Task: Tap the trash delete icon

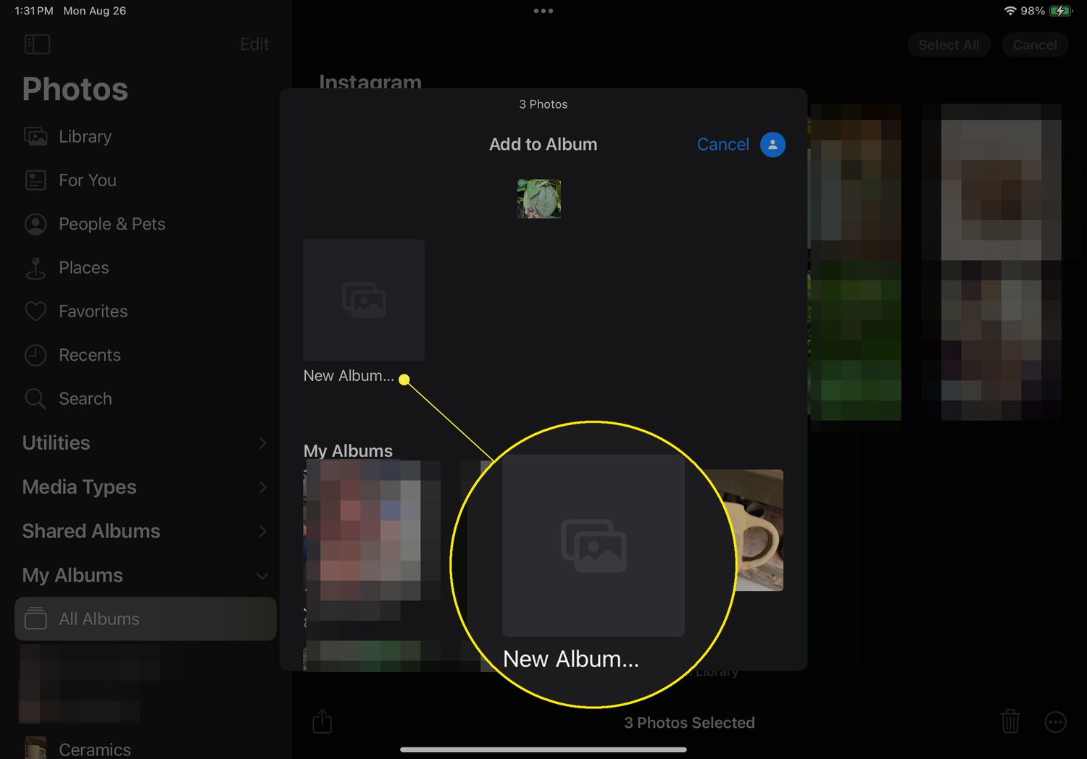Action: point(1010,721)
